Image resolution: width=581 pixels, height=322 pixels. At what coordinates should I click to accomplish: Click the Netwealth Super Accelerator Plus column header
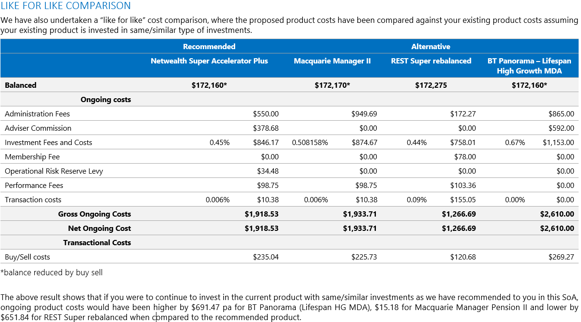click(209, 61)
